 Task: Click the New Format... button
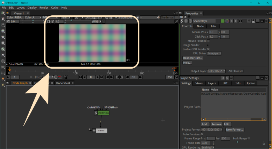click(x=234, y=130)
